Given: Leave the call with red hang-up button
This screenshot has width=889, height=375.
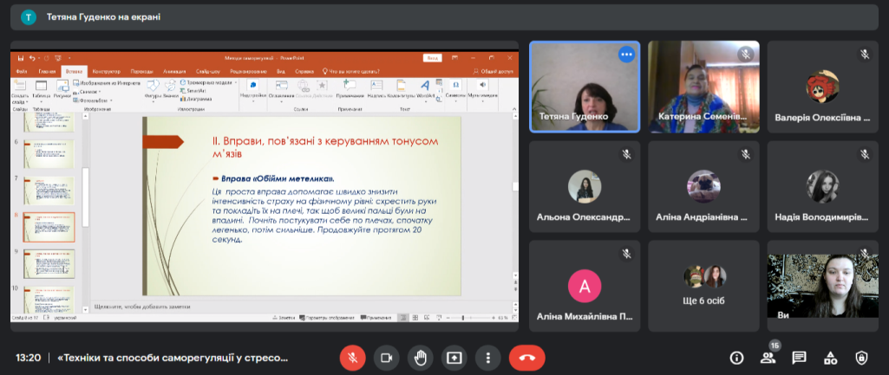Looking at the screenshot, I should coord(526,357).
